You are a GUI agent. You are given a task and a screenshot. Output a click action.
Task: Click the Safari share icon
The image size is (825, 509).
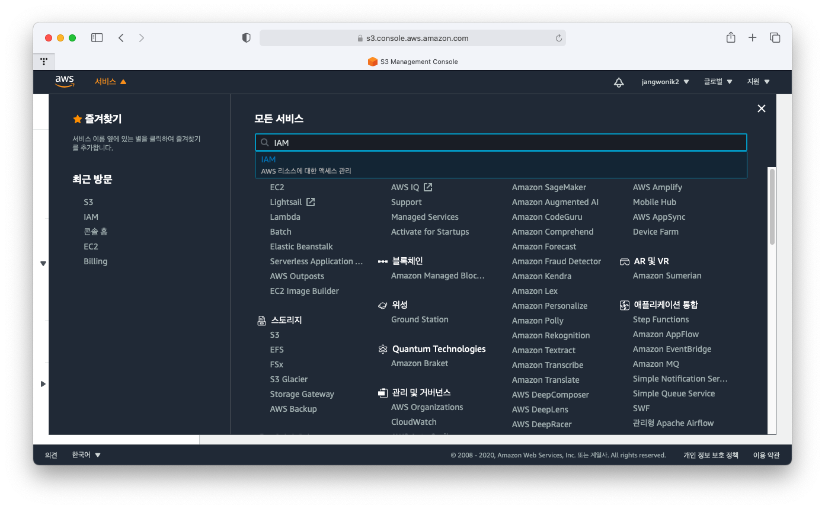coord(731,37)
